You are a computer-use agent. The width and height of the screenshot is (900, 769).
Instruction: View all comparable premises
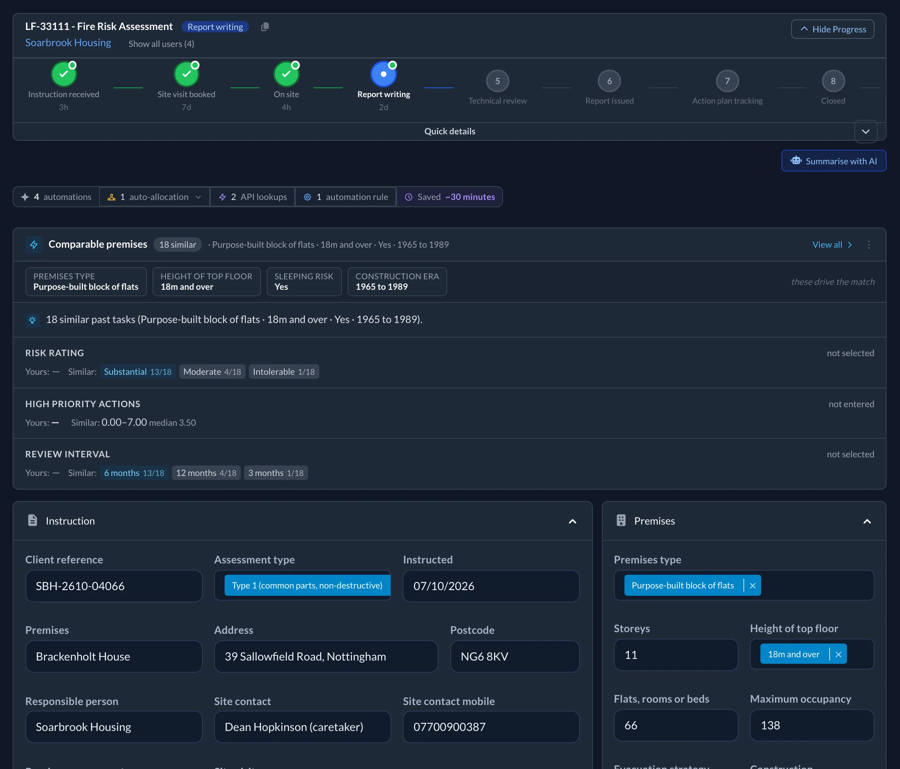832,244
